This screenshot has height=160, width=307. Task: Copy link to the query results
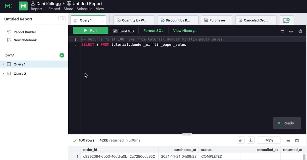(241, 140)
